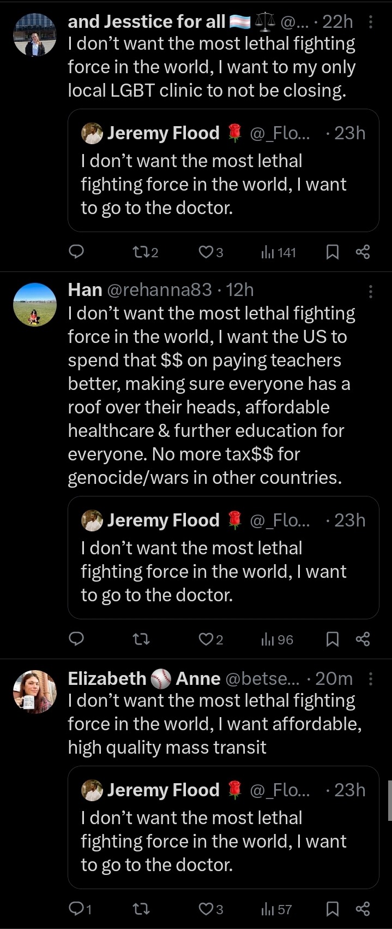Open Han's profile picture
The image size is (392, 929).
[34, 304]
